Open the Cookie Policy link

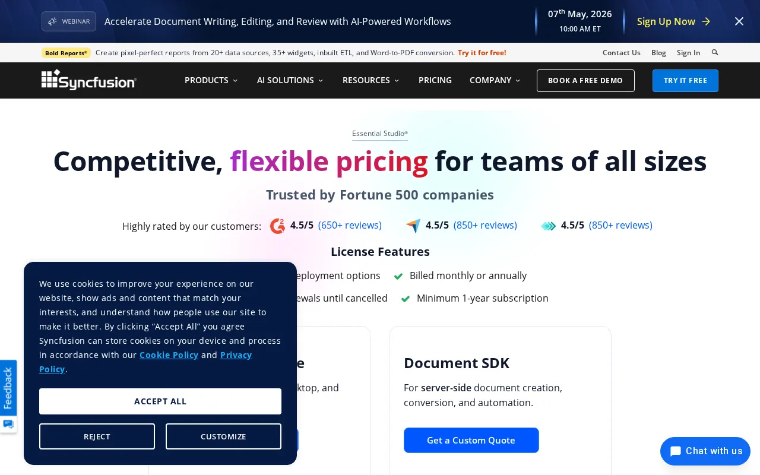coord(169,354)
